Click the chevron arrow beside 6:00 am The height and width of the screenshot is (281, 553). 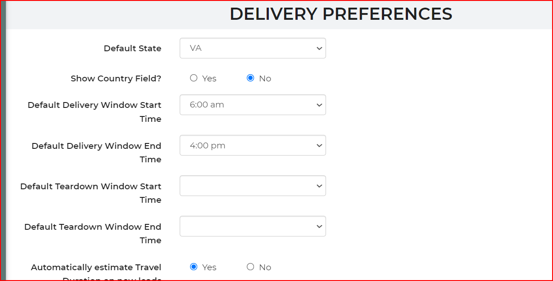319,105
